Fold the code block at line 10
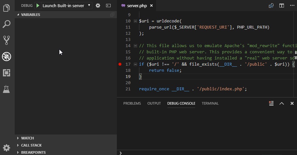This screenshot has height=155, width=297. tap(135, 21)
